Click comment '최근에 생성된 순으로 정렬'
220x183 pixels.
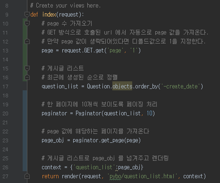pos(80,78)
